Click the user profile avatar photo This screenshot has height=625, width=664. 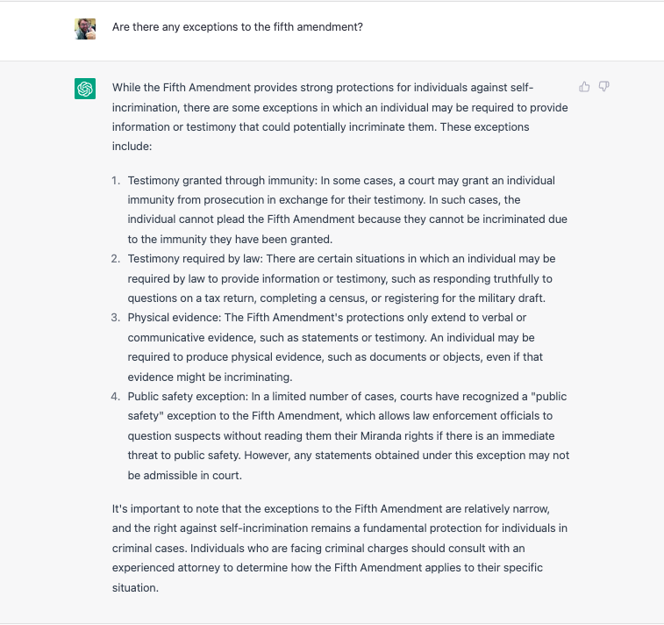coord(85,29)
